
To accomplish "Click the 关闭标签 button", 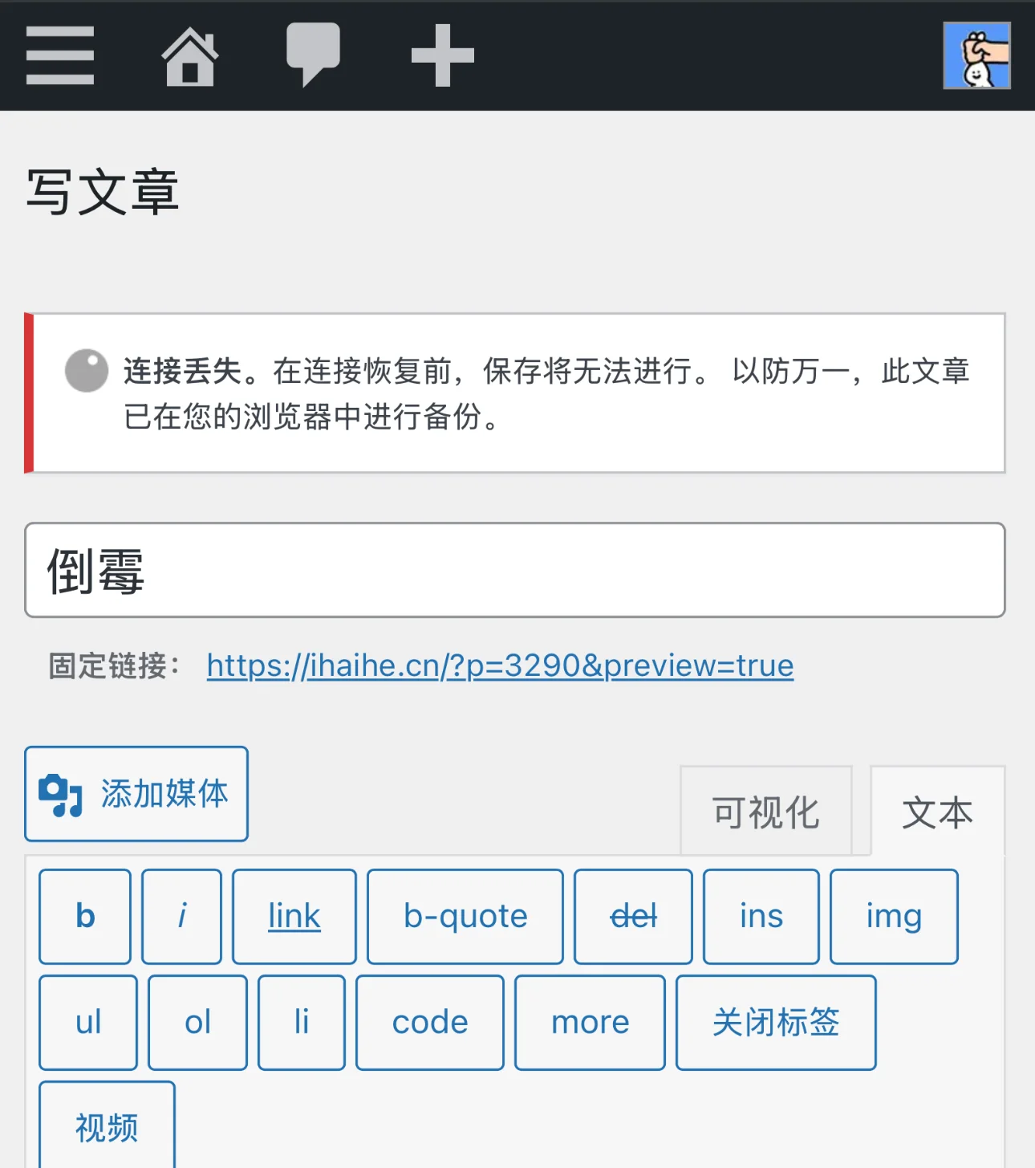I will pyautogui.click(x=776, y=1022).
